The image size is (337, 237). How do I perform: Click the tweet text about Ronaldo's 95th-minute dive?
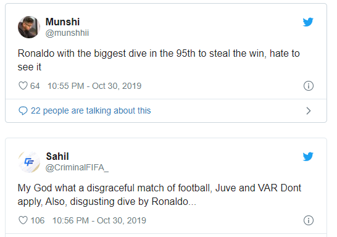(x=159, y=60)
